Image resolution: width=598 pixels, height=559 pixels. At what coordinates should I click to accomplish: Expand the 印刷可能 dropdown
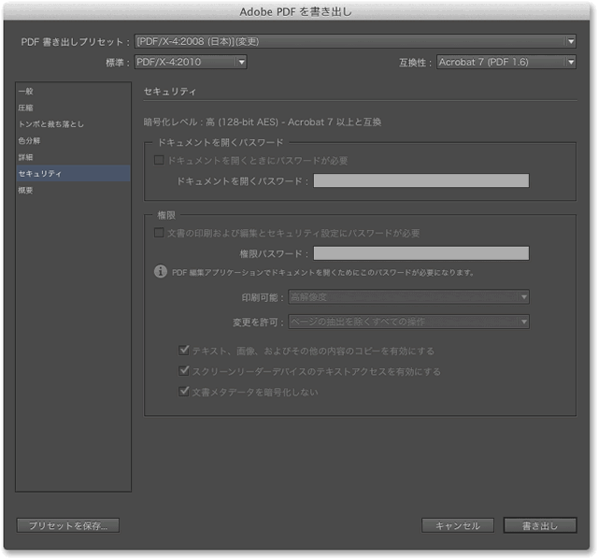tap(408, 297)
